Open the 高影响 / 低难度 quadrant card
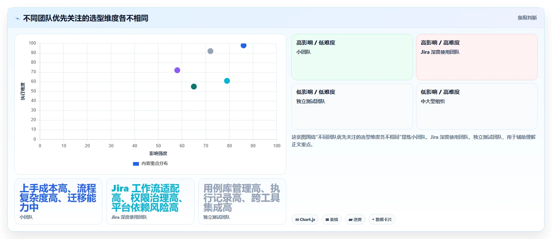The height and width of the screenshot is (239, 552). [352, 57]
